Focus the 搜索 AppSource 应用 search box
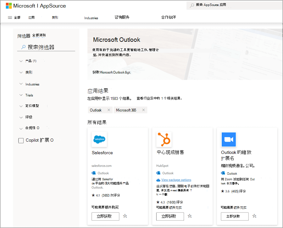Screen dimensions: 283x228 235,5
